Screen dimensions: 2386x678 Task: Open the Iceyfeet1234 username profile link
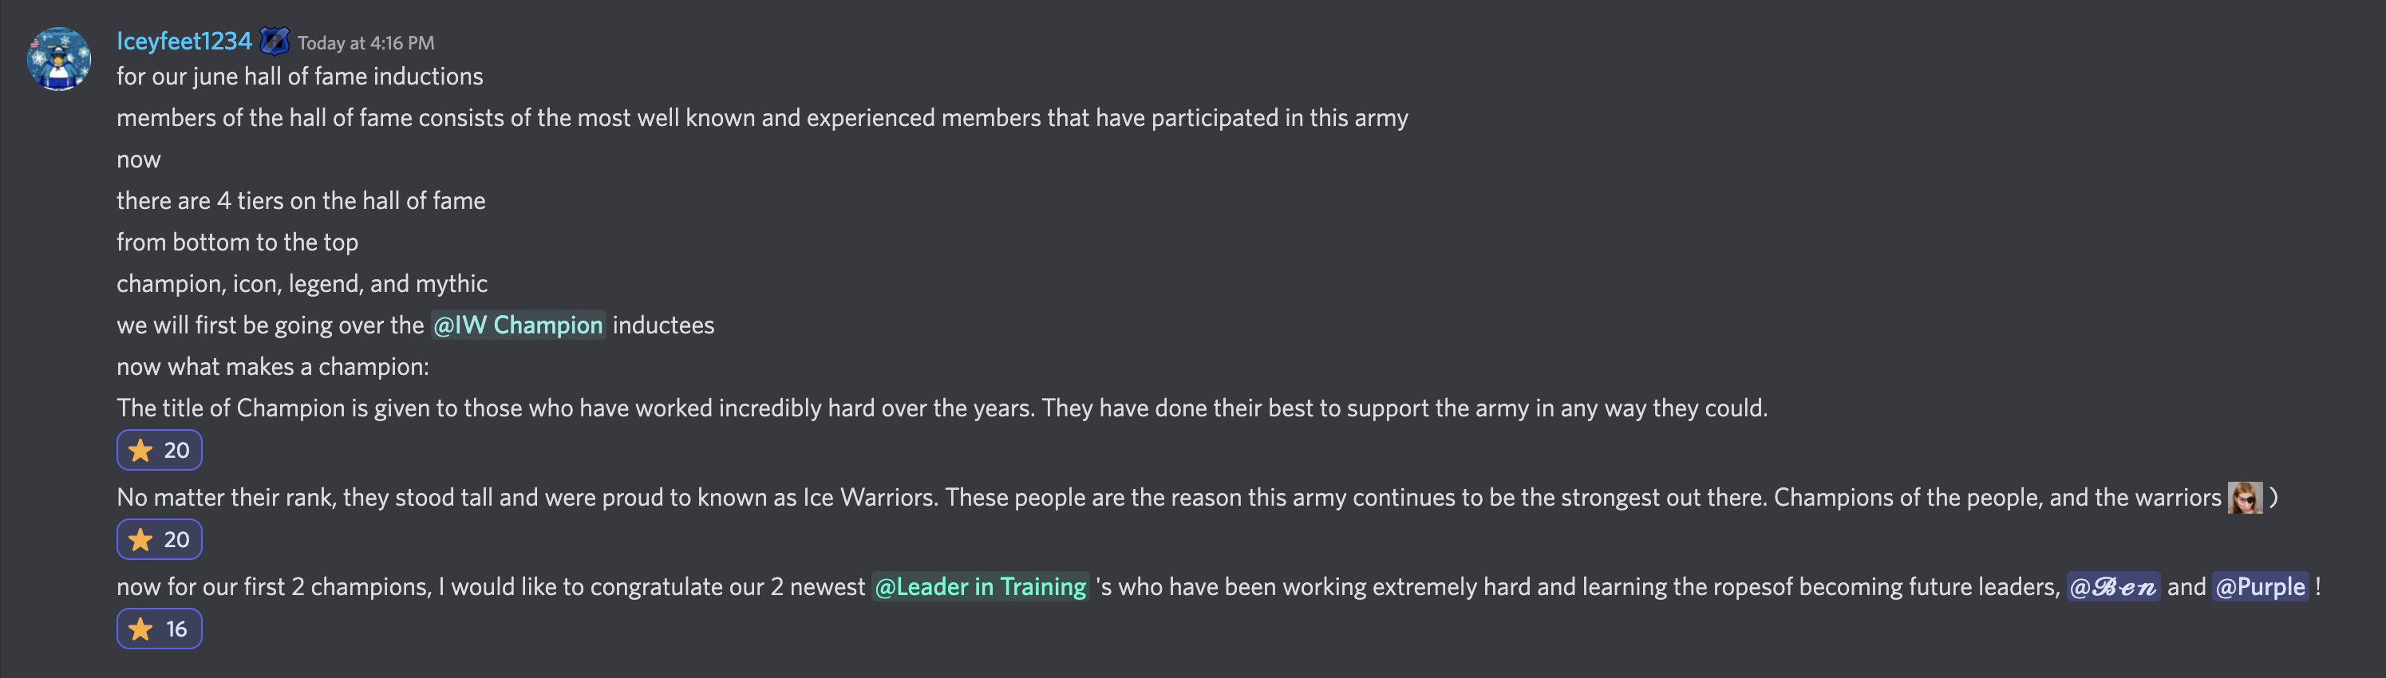tap(184, 41)
